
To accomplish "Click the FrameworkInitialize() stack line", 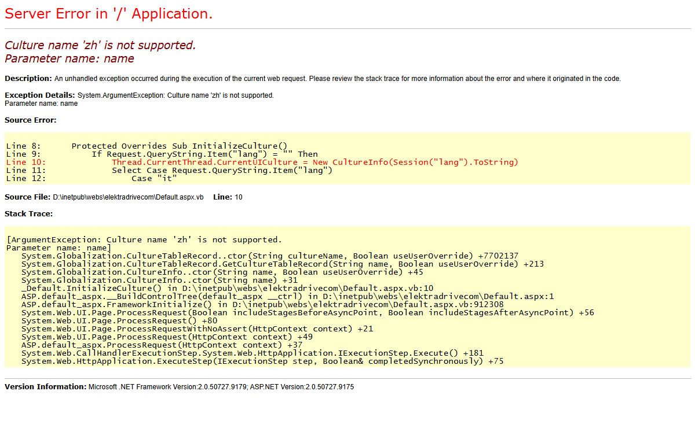I will point(262,304).
